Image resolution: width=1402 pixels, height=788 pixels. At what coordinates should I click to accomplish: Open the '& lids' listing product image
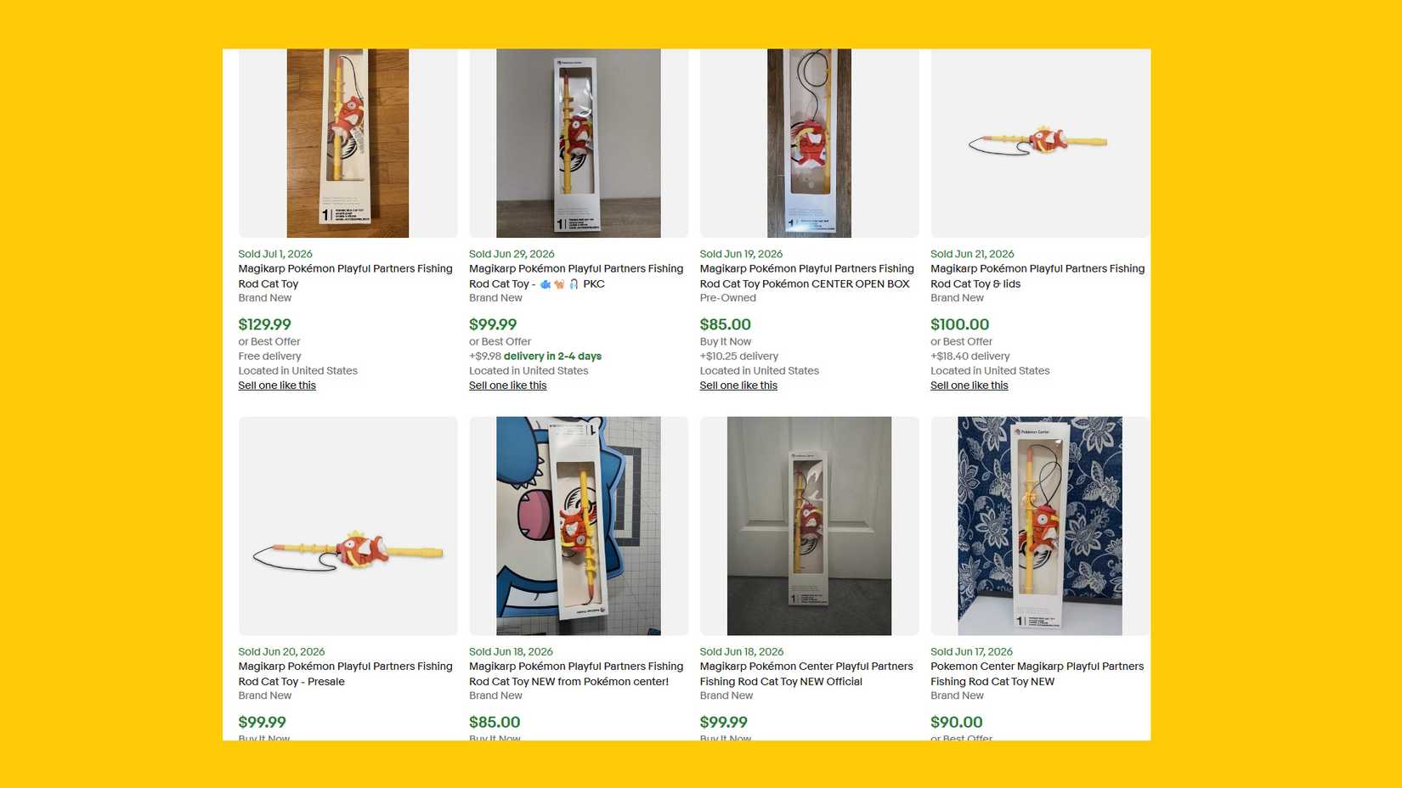point(1040,143)
